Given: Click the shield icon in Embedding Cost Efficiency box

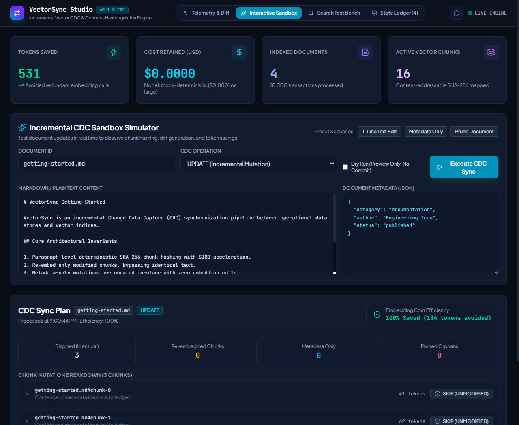Looking at the screenshot, I should pyautogui.click(x=377, y=314).
